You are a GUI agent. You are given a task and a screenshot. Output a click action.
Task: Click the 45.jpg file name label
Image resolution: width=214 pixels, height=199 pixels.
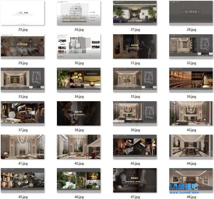(23, 197)
